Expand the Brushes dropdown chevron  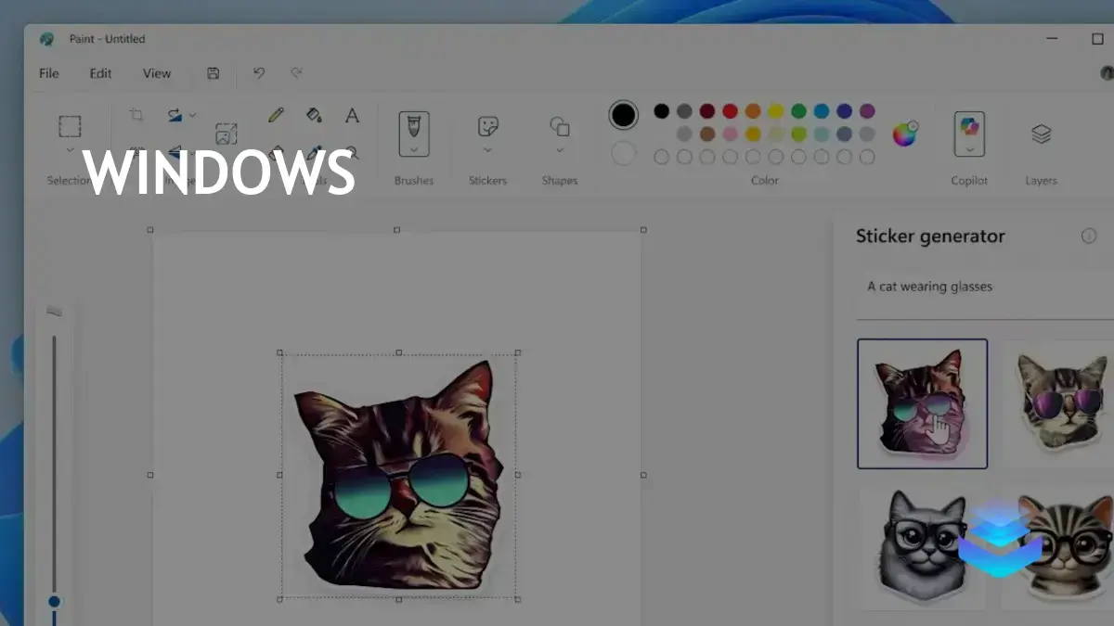[x=413, y=148]
